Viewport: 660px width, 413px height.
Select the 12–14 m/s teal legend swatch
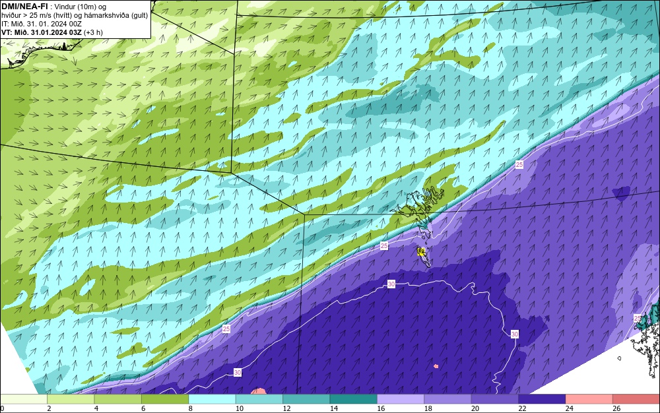[306, 399]
